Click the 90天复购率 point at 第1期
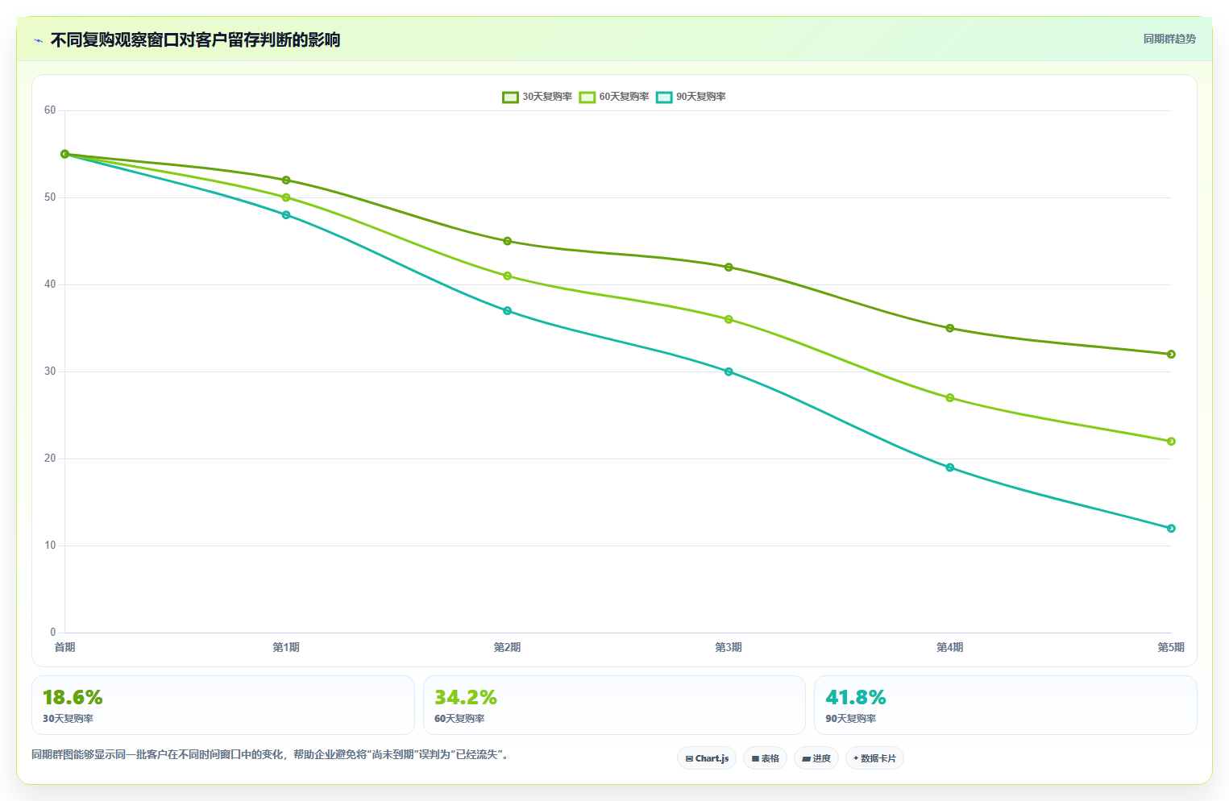1229x801 pixels. click(286, 215)
